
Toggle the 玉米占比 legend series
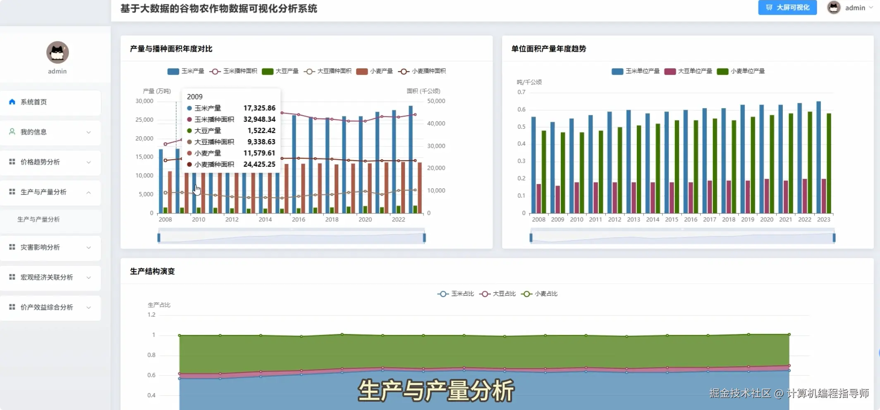[456, 294]
